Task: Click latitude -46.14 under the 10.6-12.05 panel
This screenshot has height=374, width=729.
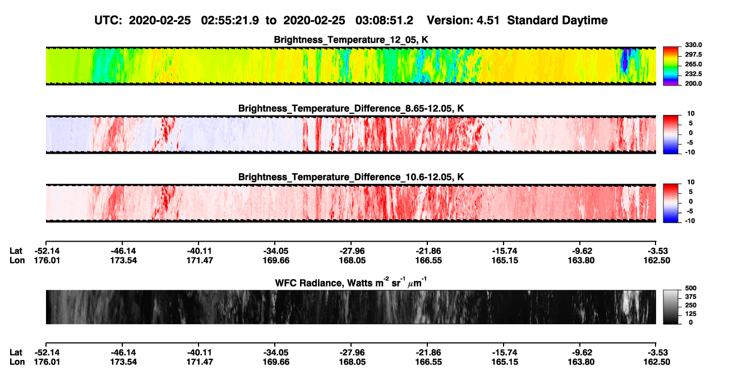Action: click(x=123, y=251)
